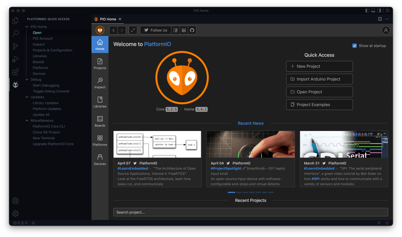Select Start Debugging tree item
This screenshot has height=237, width=402.
pyautogui.click(x=46, y=85)
